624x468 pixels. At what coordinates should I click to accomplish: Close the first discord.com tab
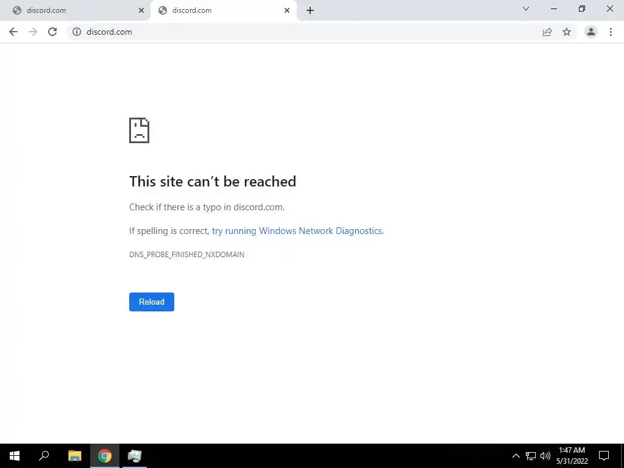coord(141,11)
